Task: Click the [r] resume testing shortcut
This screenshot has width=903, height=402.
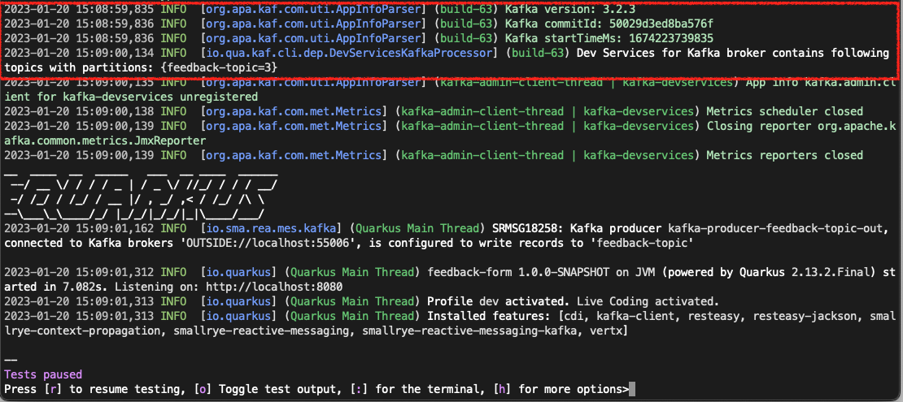Action: (54, 389)
